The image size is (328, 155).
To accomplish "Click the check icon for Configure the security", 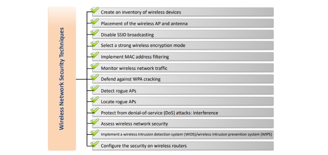I will pyautogui.click(x=95, y=144).
